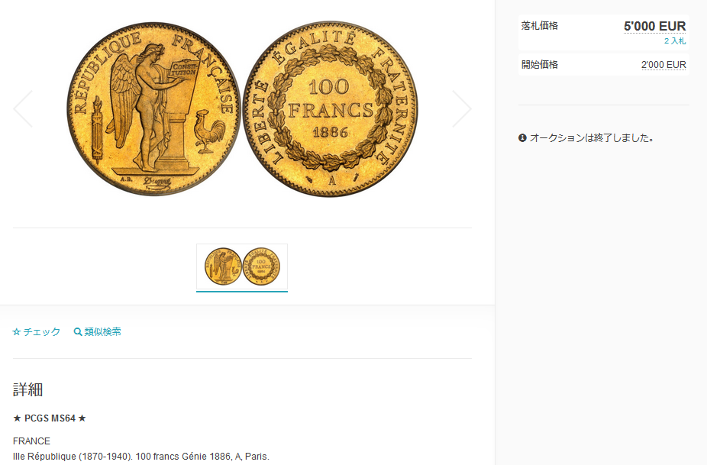Click the 落札価格 label
Image resolution: width=707 pixels, height=465 pixels.
tap(540, 26)
